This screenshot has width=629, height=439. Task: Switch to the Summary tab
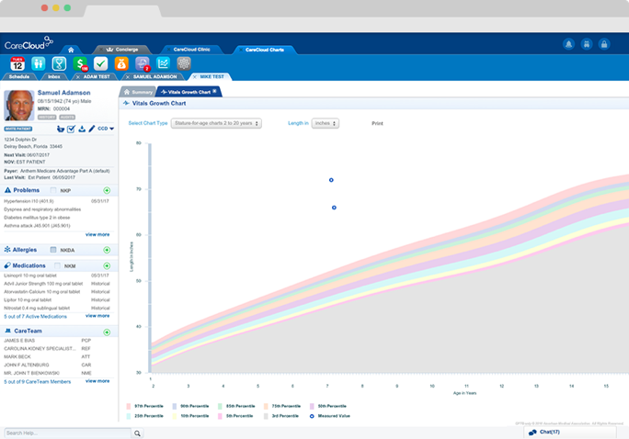(x=138, y=92)
